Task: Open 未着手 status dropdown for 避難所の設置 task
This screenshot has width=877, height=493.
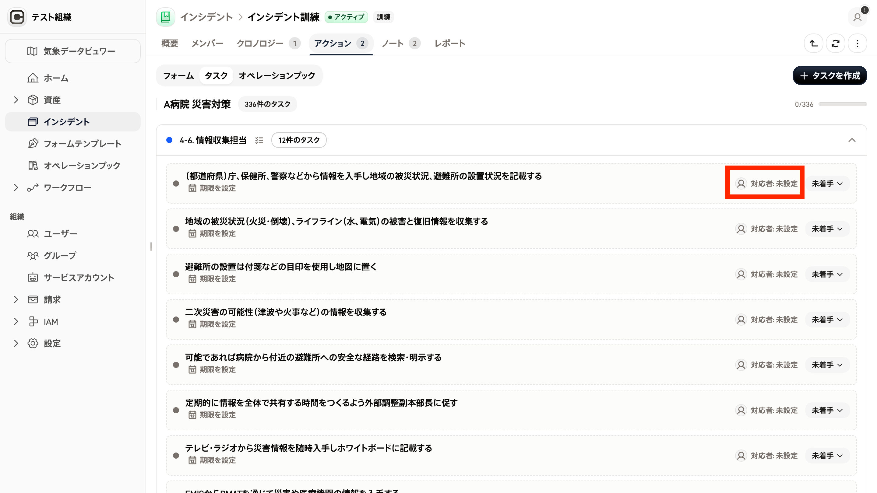Action: (827, 274)
